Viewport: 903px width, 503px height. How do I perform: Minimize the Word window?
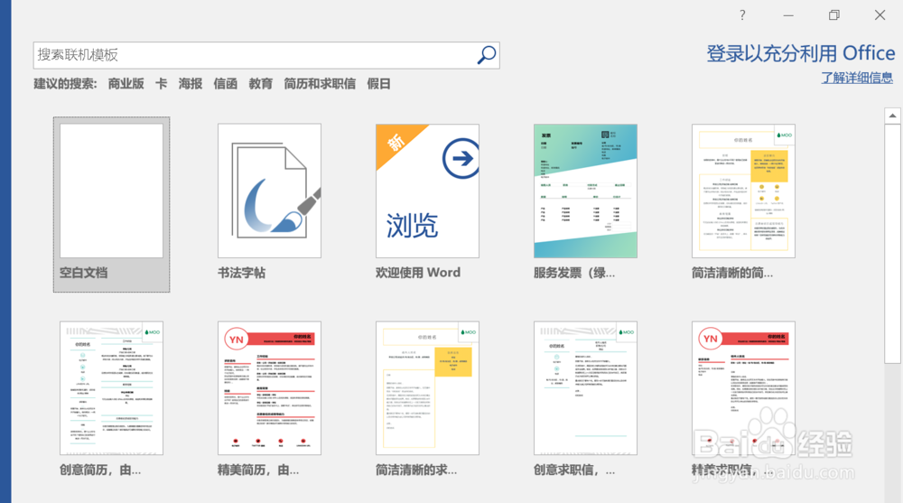788,15
